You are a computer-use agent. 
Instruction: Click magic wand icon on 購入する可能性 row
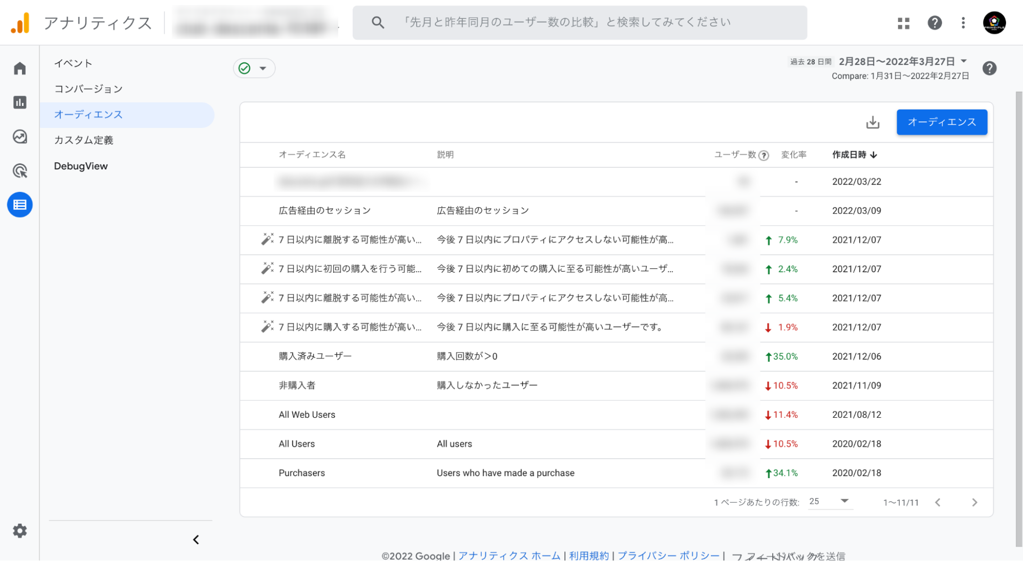pyautogui.click(x=267, y=327)
